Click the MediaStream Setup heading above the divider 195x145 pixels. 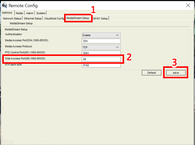click(x=21, y=23)
